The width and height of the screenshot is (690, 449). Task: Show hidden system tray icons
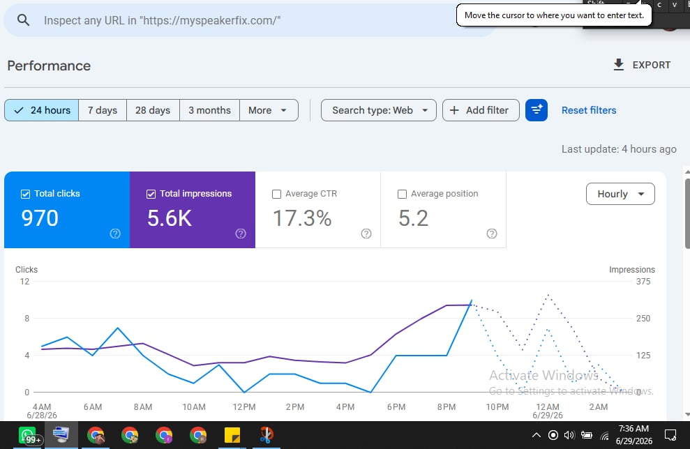pyautogui.click(x=536, y=435)
